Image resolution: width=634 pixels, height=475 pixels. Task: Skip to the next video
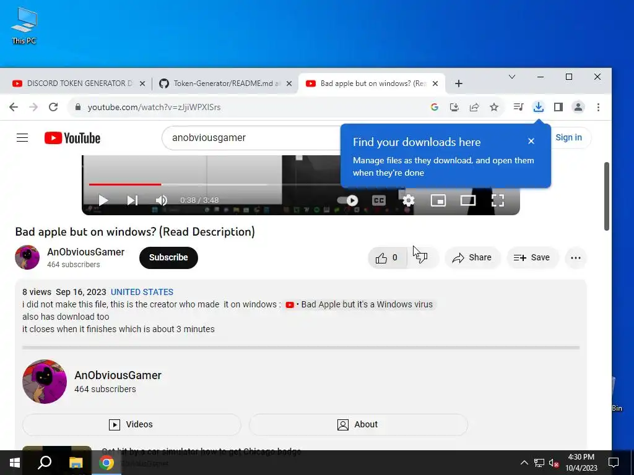[x=132, y=200]
